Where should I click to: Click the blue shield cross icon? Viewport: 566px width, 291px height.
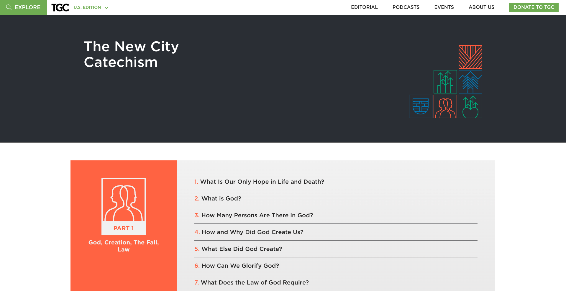pos(420,106)
